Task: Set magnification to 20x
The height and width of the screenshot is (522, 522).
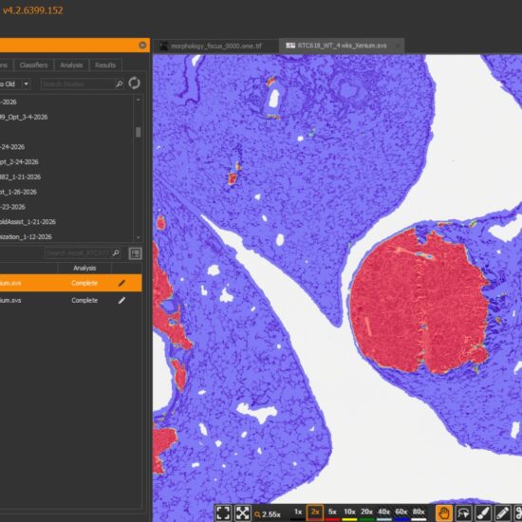Action: coord(366,513)
